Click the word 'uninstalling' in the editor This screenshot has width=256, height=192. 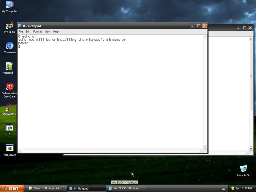pyautogui.click(x=64, y=40)
